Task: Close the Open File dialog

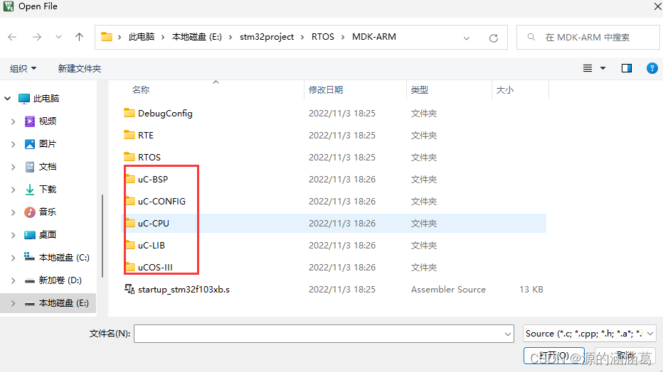Action: [657, 6]
